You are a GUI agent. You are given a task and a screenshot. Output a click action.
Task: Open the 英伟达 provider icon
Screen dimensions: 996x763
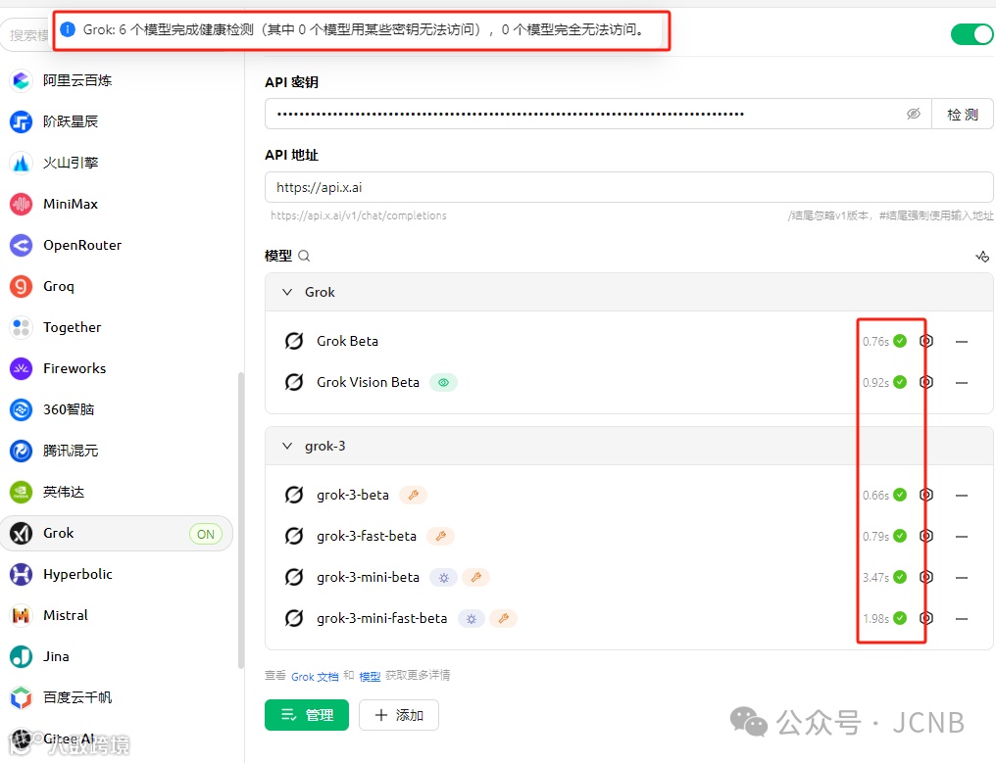point(21,492)
